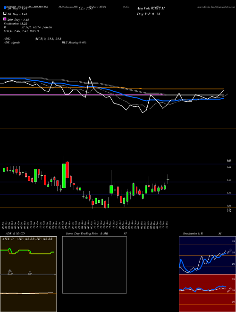The height and width of the screenshot is (312, 236).
Task: Click the 'Avg Vol' figure at top
Action: pyautogui.click(x=151, y=9)
